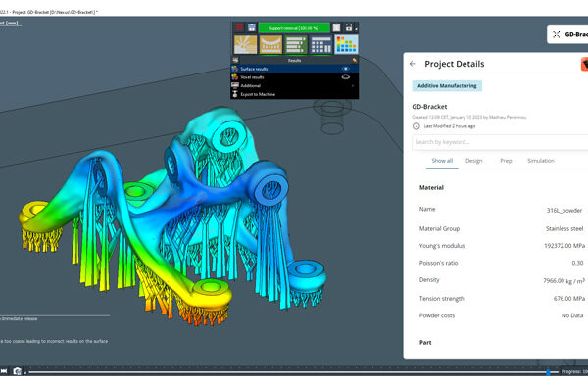The image size is (588, 387).
Task: Click the pencil edit icon beside Results
Action: (x=354, y=60)
